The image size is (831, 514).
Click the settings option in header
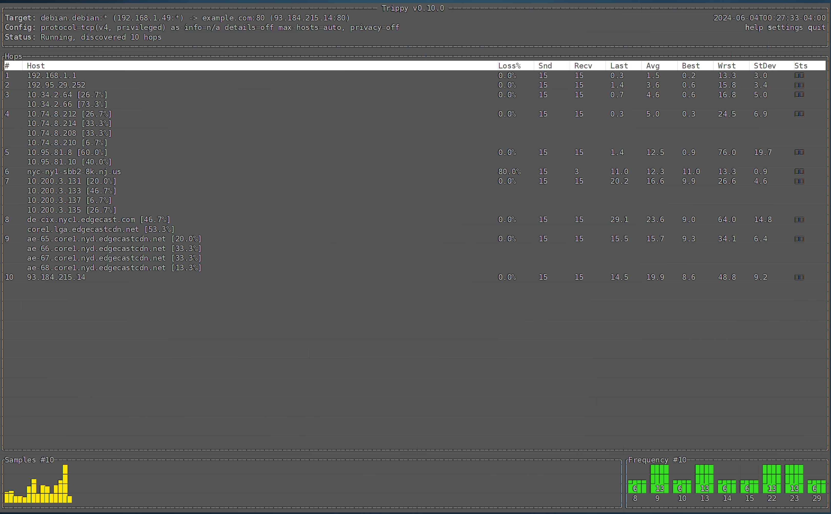(x=785, y=27)
